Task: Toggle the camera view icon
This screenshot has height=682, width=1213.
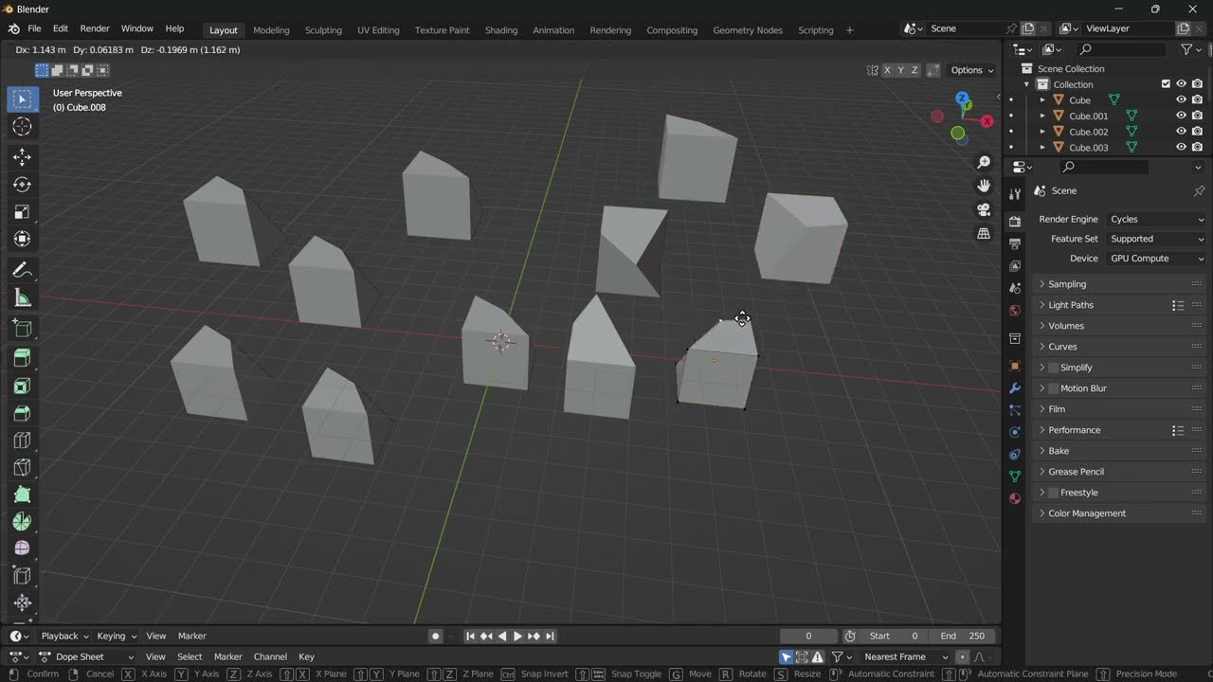Action: pos(984,209)
